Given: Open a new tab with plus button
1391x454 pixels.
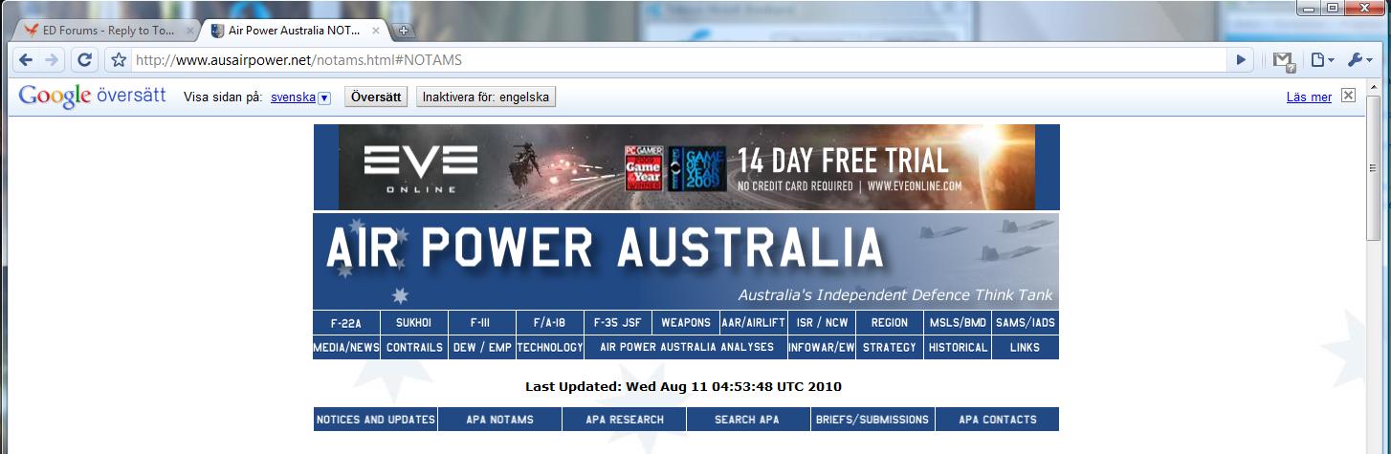Looking at the screenshot, I should [404, 31].
